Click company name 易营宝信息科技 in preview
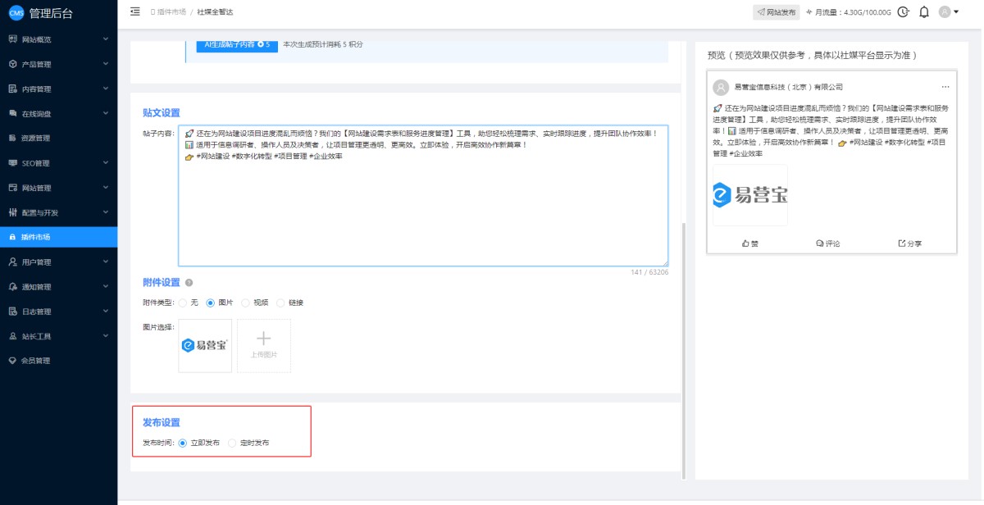984x505 pixels. coord(788,87)
